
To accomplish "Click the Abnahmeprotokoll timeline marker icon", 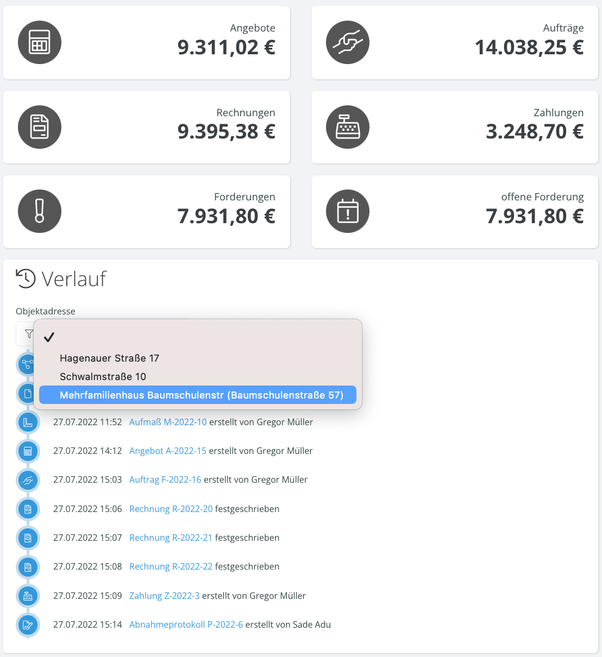I will point(28,624).
